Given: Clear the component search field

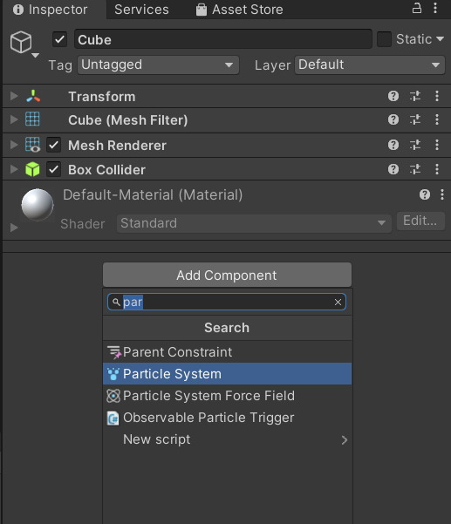Looking at the screenshot, I should click(x=338, y=302).
